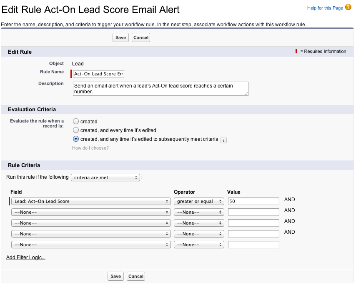
Task: Click the bottom Cancel button
Action: [x=136, y=276]
